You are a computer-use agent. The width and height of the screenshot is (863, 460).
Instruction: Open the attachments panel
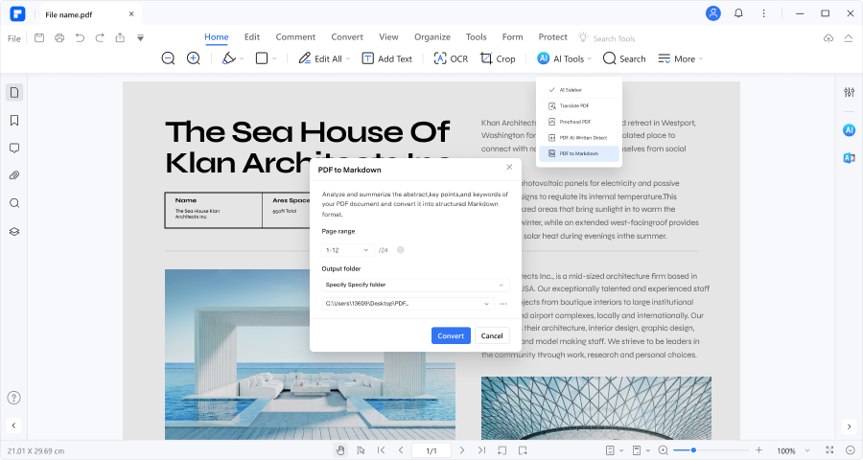click(x=14, y=175)
